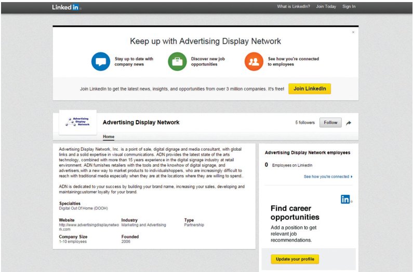Click the founded year 2006
The height and width of the screenshot is (272, 413).
click(126, 241)
